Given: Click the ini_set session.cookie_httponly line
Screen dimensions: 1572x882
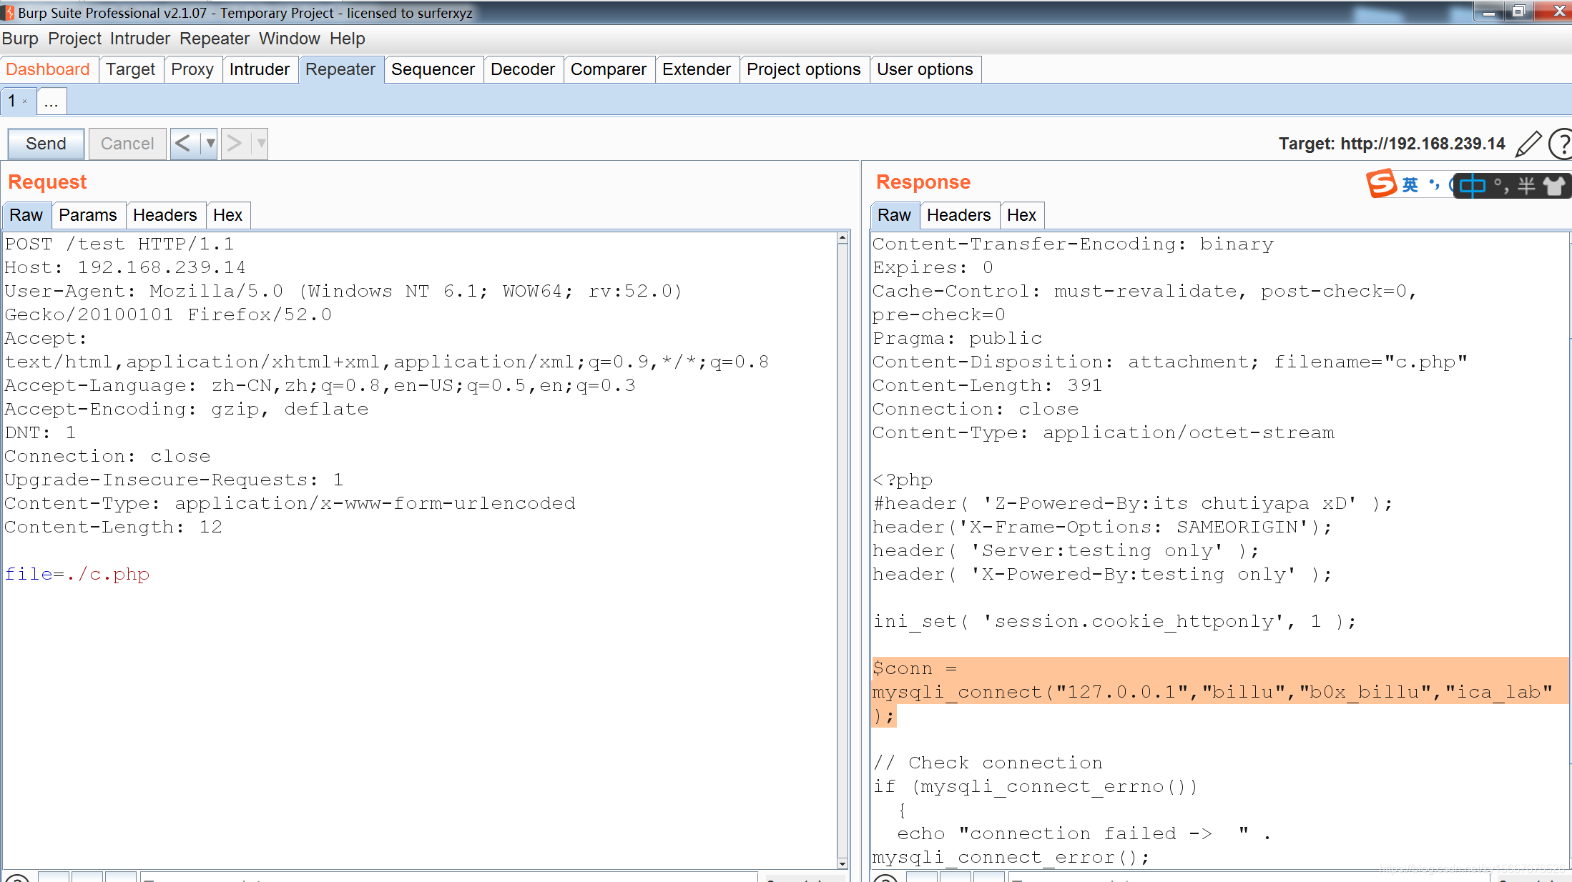Looking at the screenshot, I should [1114, 622].
